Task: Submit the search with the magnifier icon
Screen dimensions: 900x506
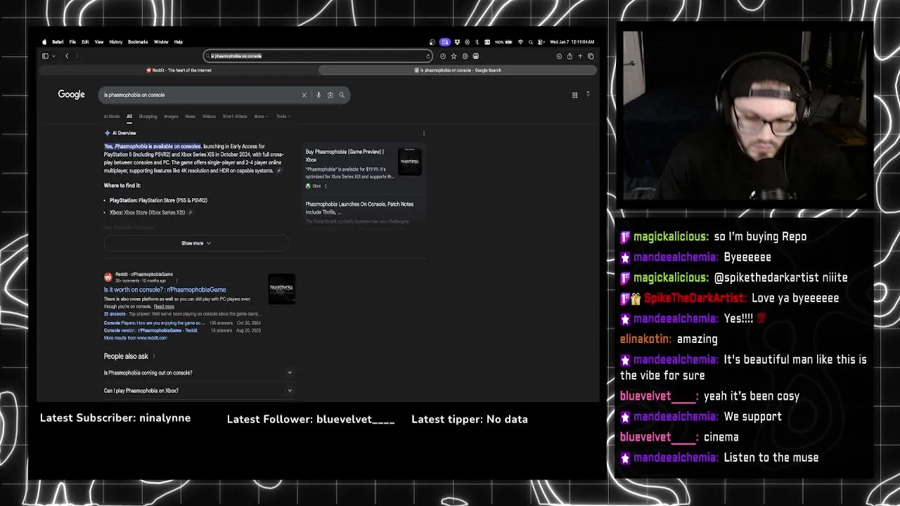Action: [x=342, y=95]
